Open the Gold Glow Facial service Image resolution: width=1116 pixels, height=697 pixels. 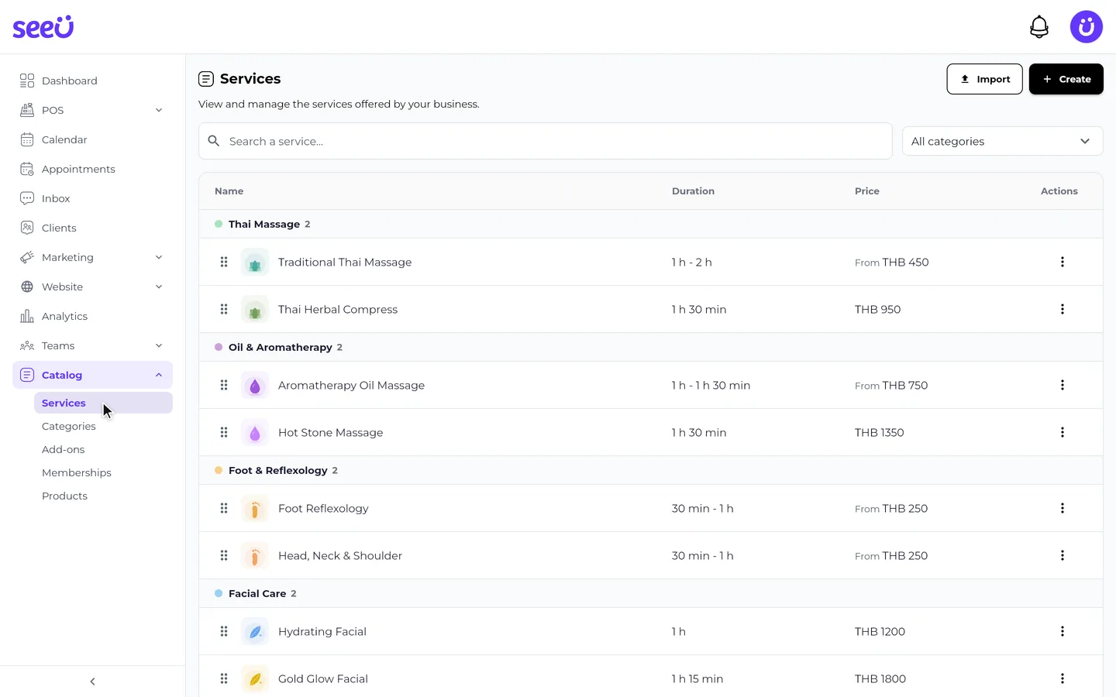[323, 678]
